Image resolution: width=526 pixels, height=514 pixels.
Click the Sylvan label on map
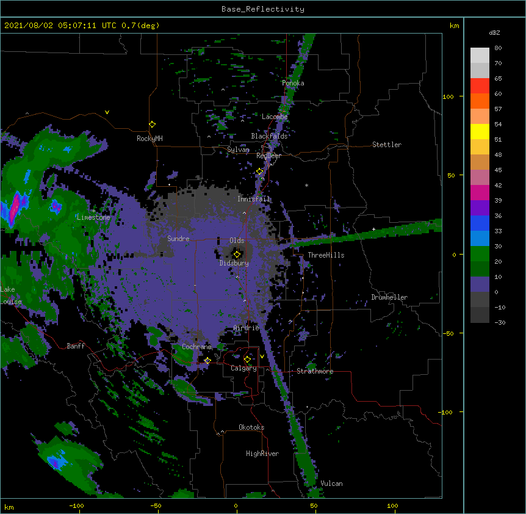coord(238,150)
